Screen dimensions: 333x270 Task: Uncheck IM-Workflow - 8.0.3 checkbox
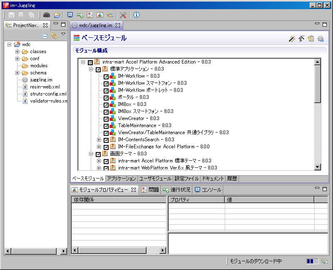pos(106,76)
